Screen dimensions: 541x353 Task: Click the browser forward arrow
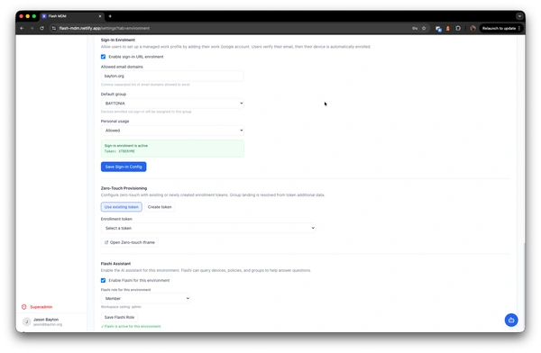click(32, 28)
